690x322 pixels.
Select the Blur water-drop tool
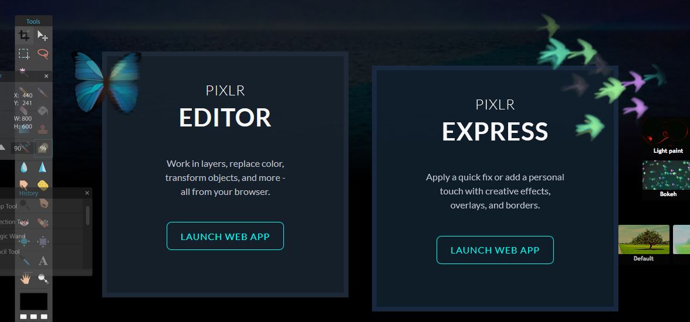coord(23,167)
